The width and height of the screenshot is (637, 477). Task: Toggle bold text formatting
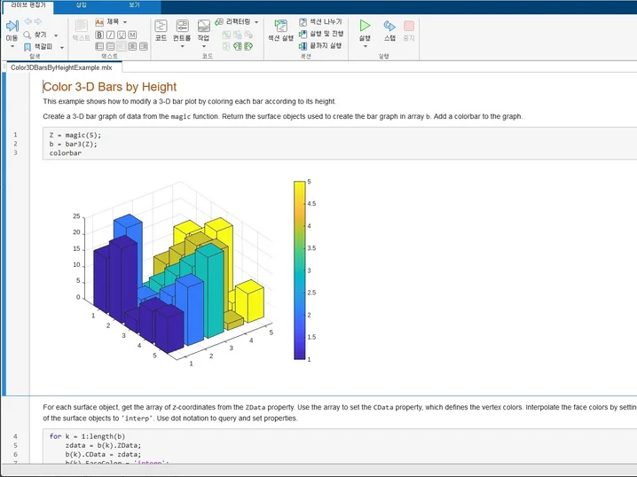click(98, 35)
